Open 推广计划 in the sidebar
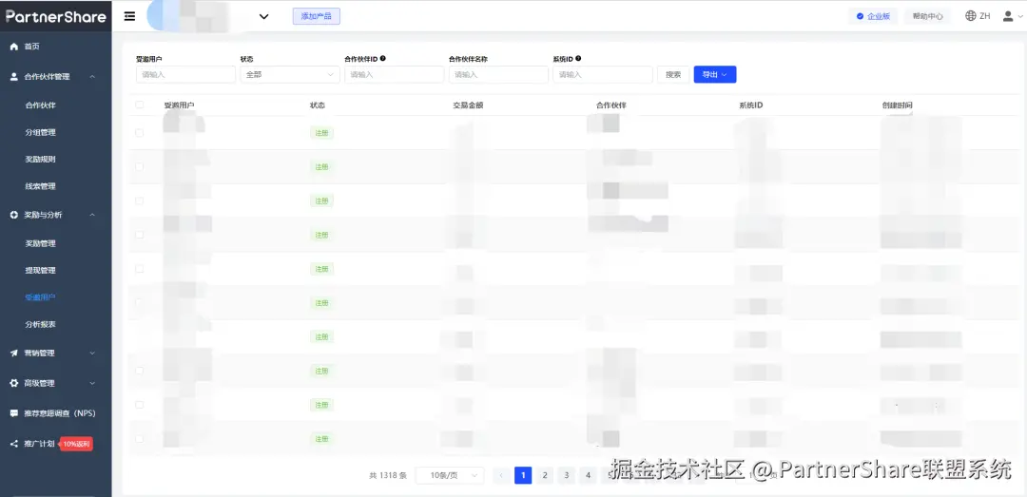Image resolution: width=1027 pixels, height=497 pixels. coord(39,444)
